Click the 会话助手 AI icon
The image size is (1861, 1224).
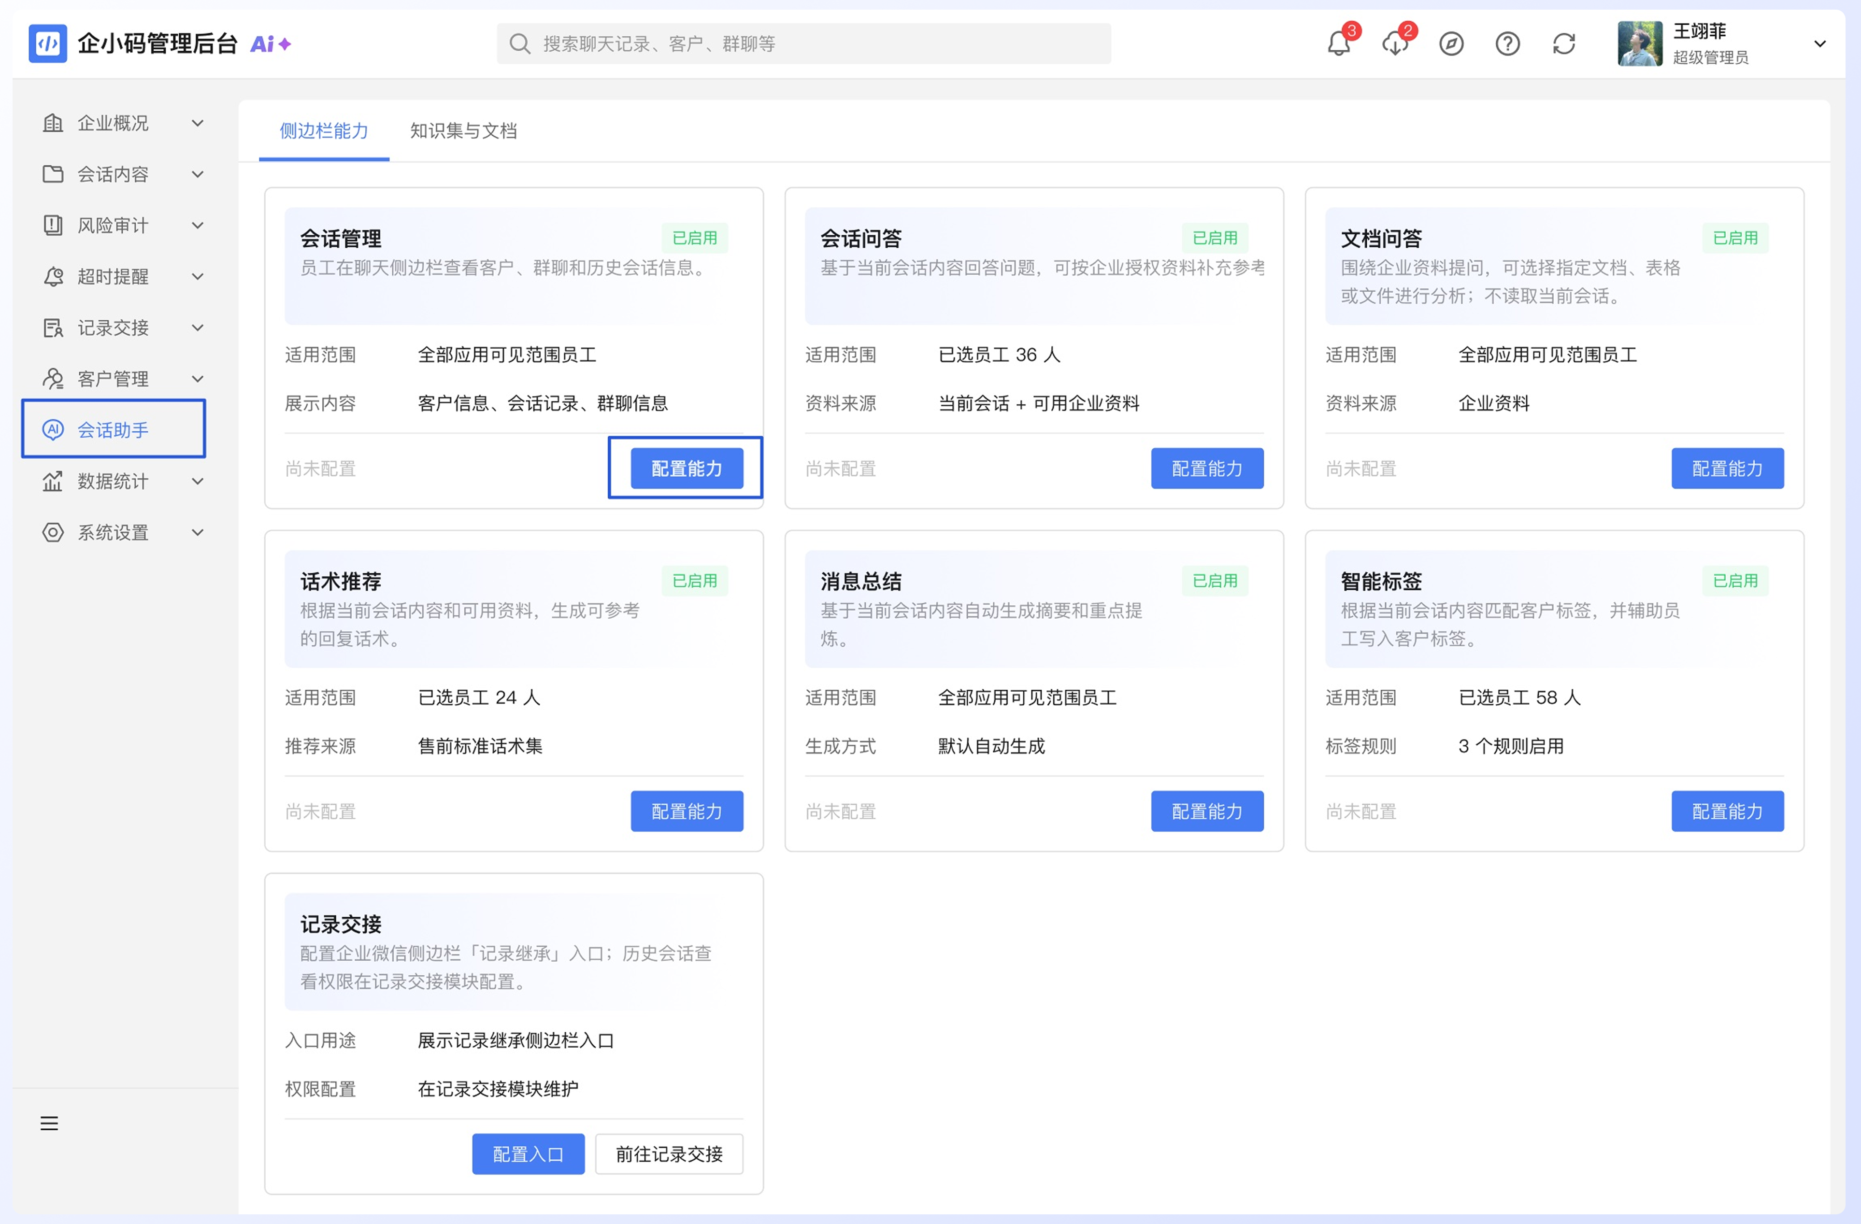click(x=52, y=429)
